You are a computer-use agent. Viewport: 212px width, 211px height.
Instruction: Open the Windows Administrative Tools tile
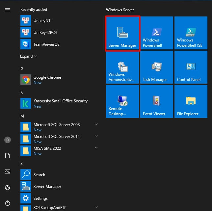(x=122, y=67)
